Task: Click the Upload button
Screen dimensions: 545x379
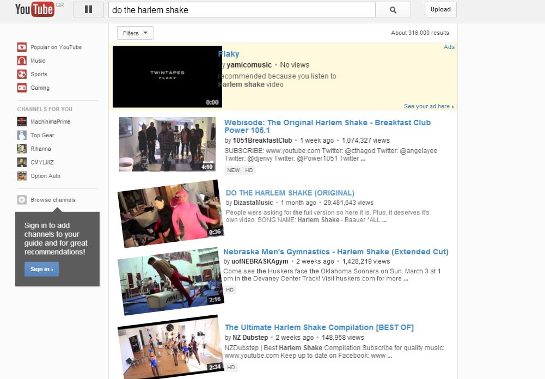Action: pyautogui.click(x=440, y=9)
